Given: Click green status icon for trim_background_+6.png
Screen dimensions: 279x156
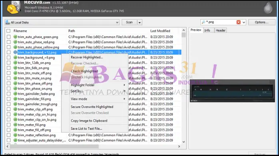Looking at the screenshot, I should (x=15, y=57).
